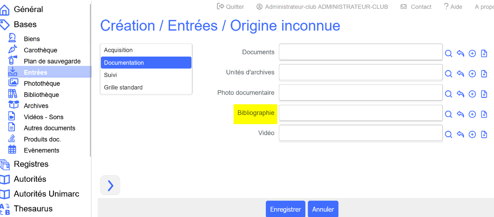Image resolution: width=494 pixels, height=217 pixels.
Task: Click the undo arrow icon for Bibliographie field
Action: (461, 115)
